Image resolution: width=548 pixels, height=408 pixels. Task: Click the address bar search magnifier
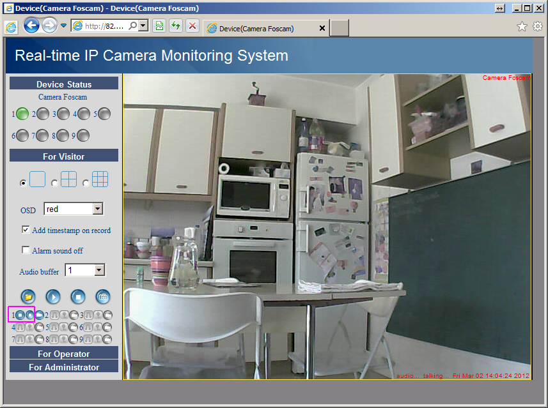tap(133, 26)
